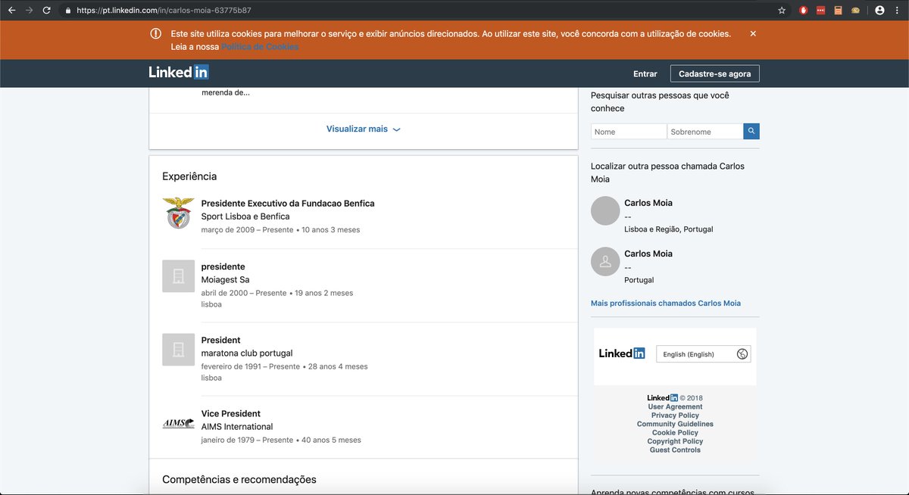Click the people search magnifier button
Screen dimensions: 909x495
tap(751, 131)
